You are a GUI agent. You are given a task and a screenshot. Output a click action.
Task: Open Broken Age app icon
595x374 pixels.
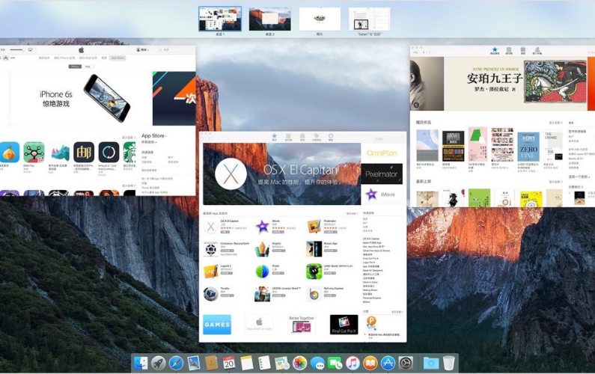click(x=314, y=249)
